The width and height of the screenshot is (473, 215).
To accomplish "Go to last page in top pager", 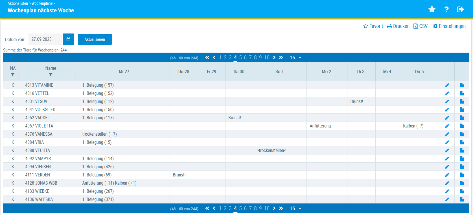I will tap(281, 57).
